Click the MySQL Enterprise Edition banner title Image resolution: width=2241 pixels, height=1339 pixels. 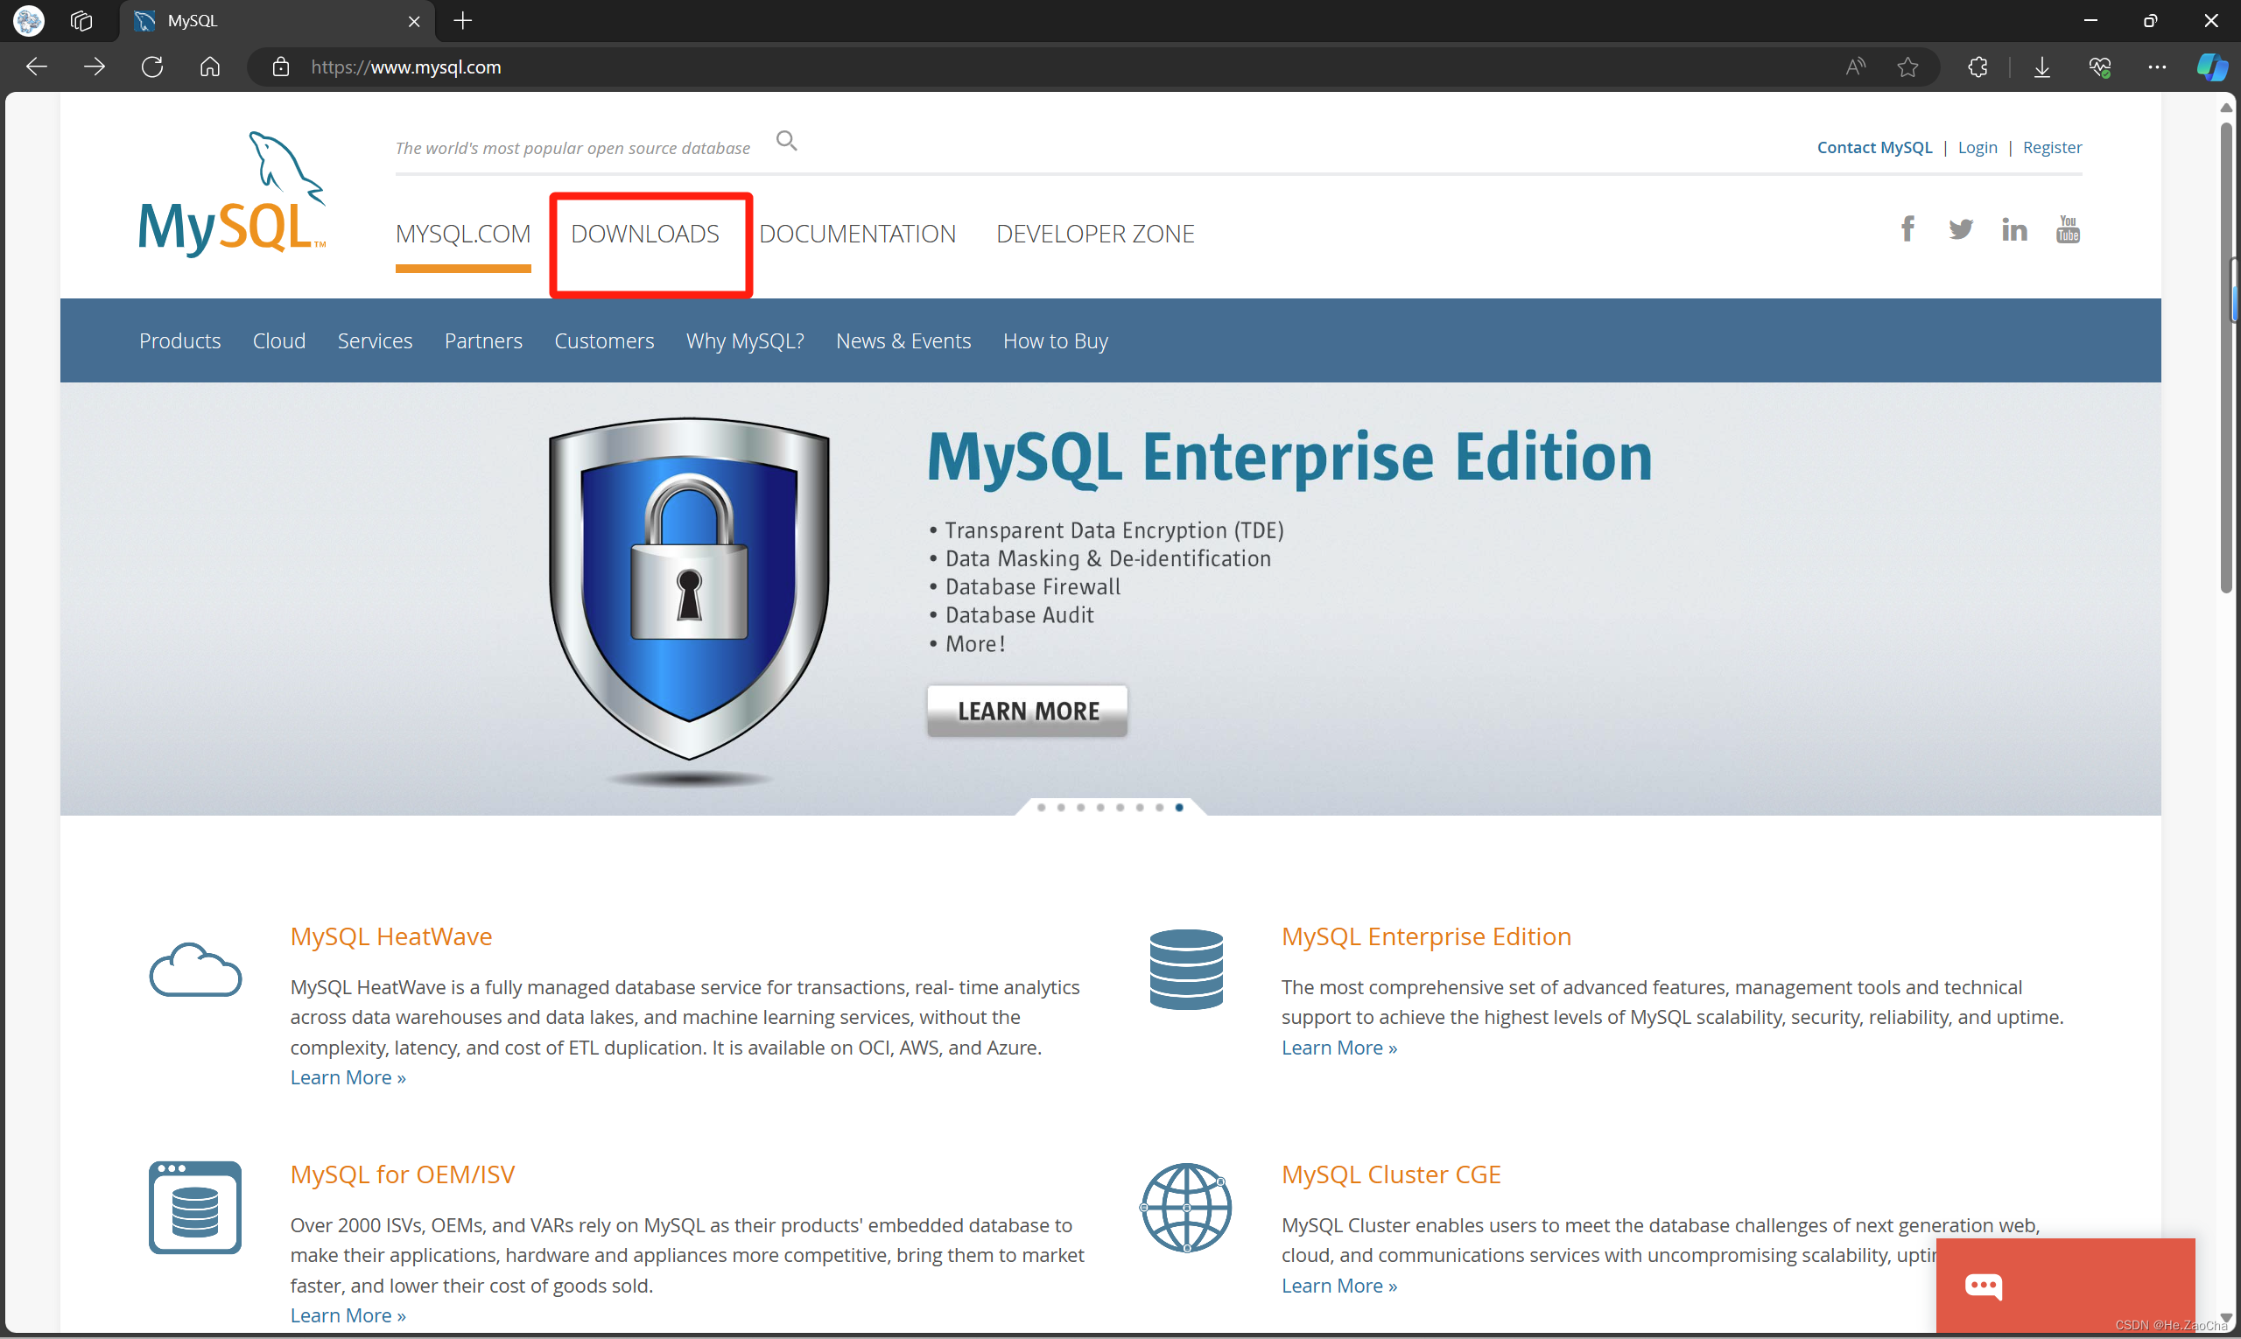(x=1289, y=458)
